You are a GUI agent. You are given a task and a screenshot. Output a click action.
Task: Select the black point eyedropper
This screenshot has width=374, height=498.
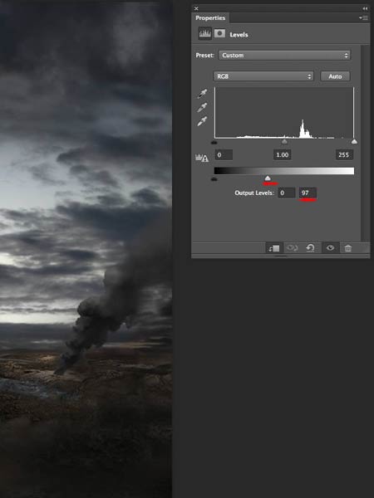(202, 94)
